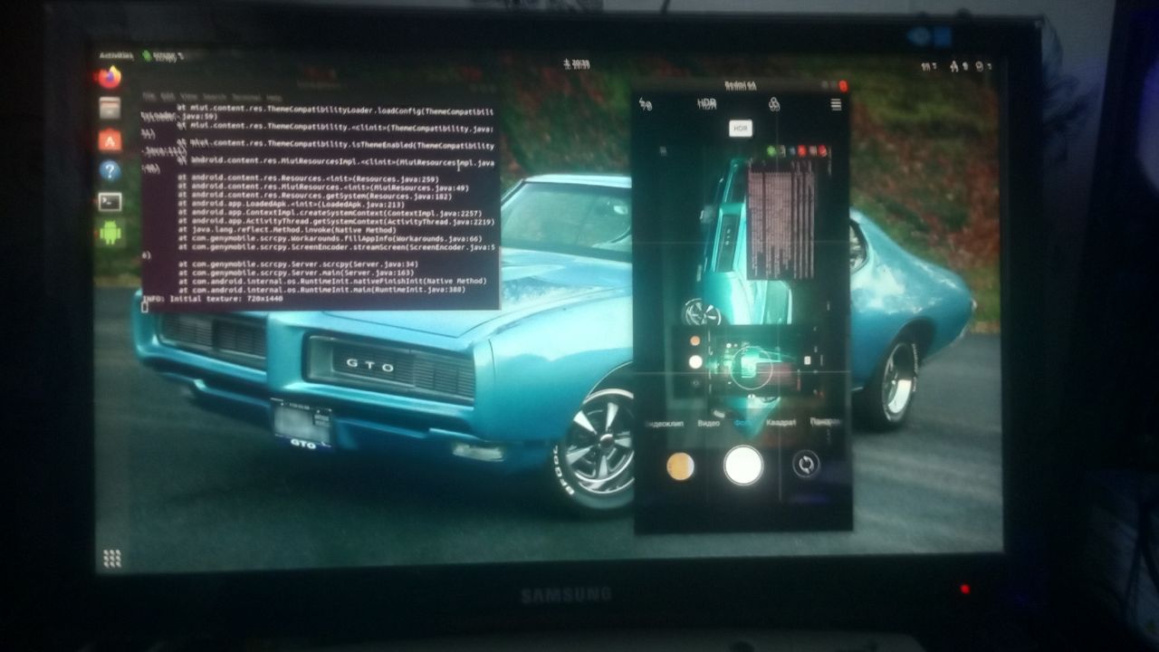Open the gallery thumbnail beside shutter
Viewport: 1159px width, 652px height.
680,465
